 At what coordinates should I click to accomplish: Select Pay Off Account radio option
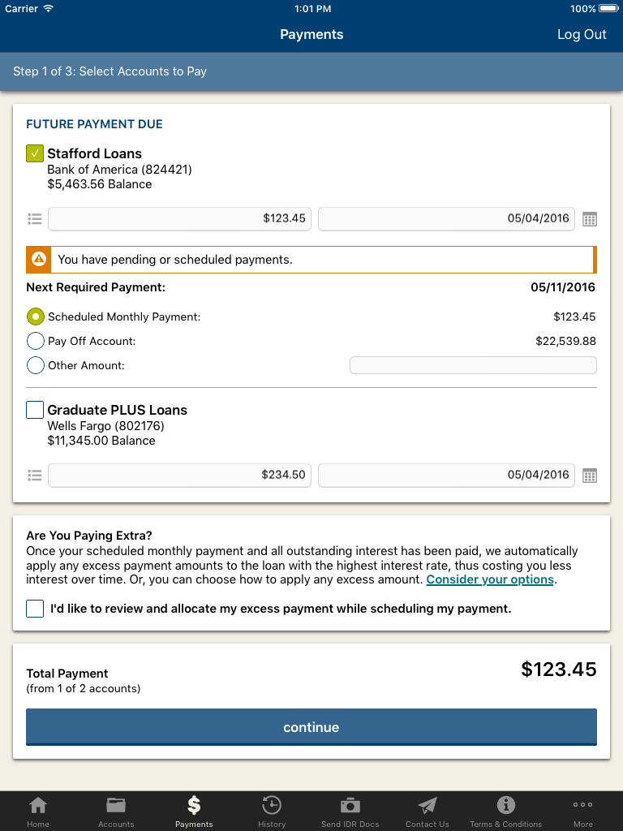click(36, 341)
